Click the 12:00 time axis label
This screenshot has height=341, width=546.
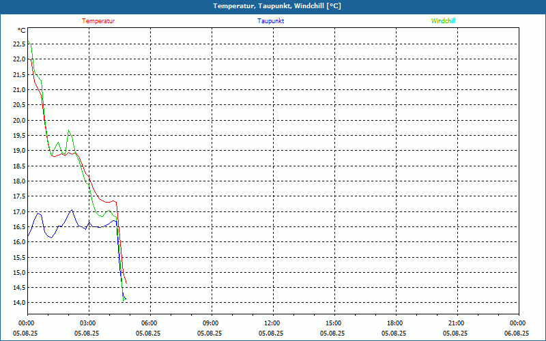click(x=272, y=323)
